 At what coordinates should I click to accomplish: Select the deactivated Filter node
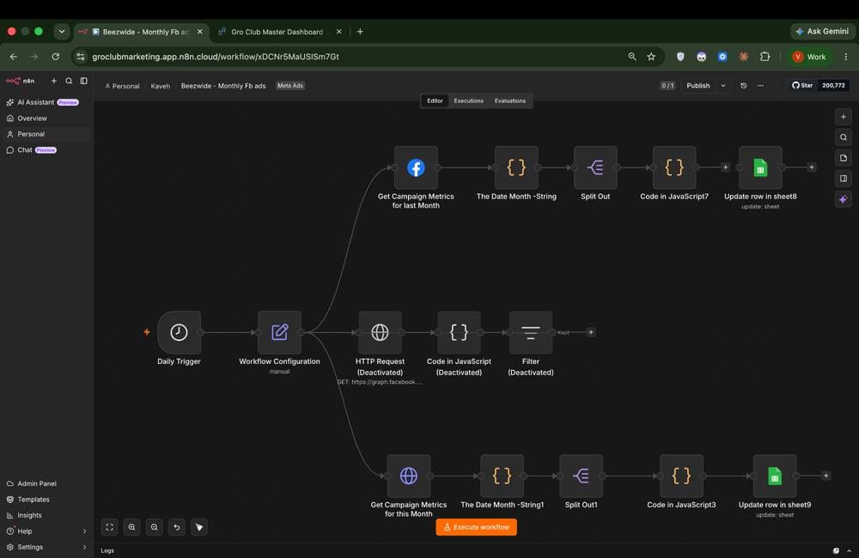tap(530, 332)
